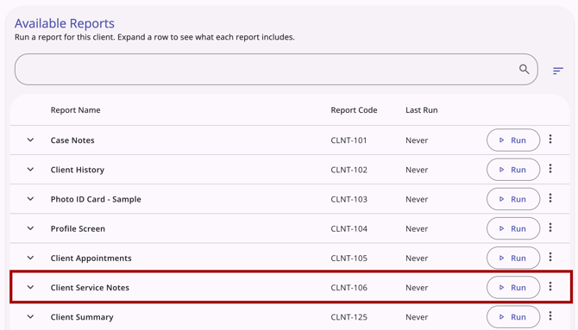The height and width of the screenshot is (330, 578).
Task: Expand the Case Notes row
Action: (30, 140)
